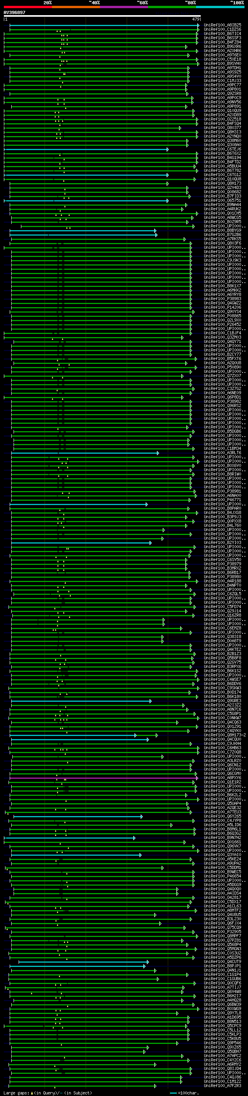Select the UniRef100_B6T782 label
This screenshot has height=1096, width=248.
point(222,170)
